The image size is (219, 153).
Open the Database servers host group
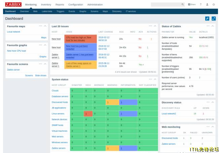point(60,96)
